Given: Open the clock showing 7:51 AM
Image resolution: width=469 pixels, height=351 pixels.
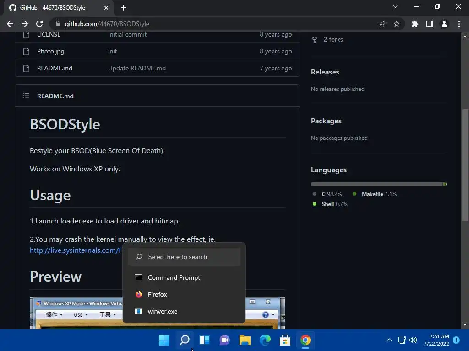Looking at the screenshot, I should [436, 340].
